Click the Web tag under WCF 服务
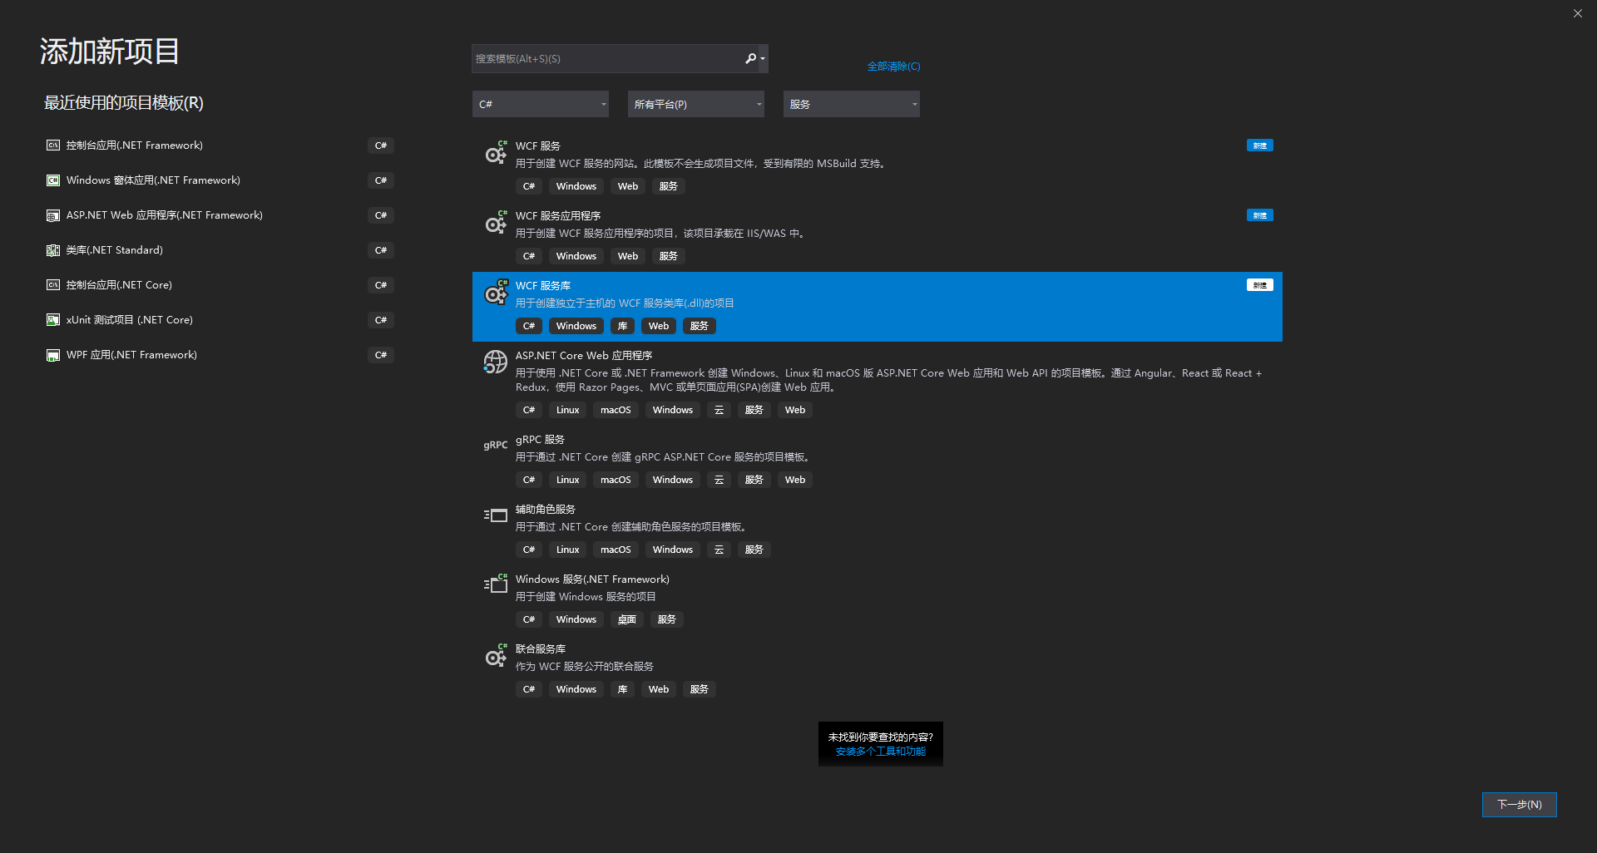 (x=628, y=186)
